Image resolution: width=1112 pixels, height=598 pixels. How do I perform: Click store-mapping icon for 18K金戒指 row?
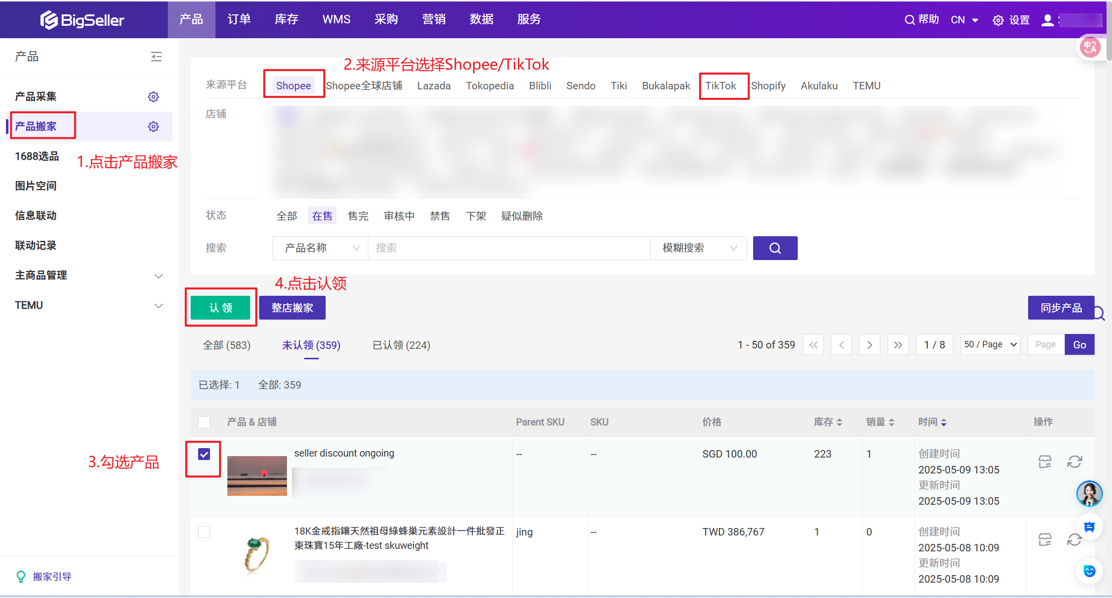[x=1045, y=539]
